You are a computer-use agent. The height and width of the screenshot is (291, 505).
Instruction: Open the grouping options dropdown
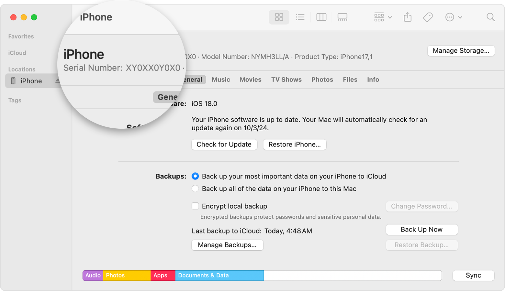[x=379, y=17]
